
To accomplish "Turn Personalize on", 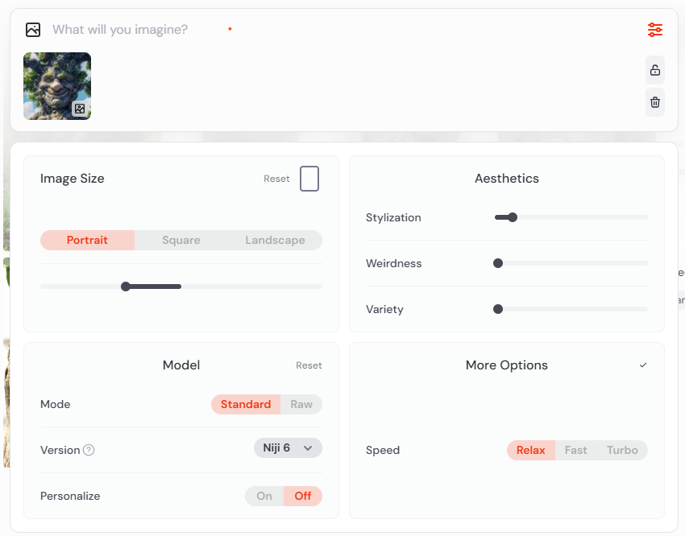I will pyautogui.click(x=264, y=496).
